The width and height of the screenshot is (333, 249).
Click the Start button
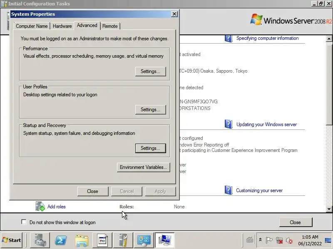pyautogui.click(x=12, y=240)
